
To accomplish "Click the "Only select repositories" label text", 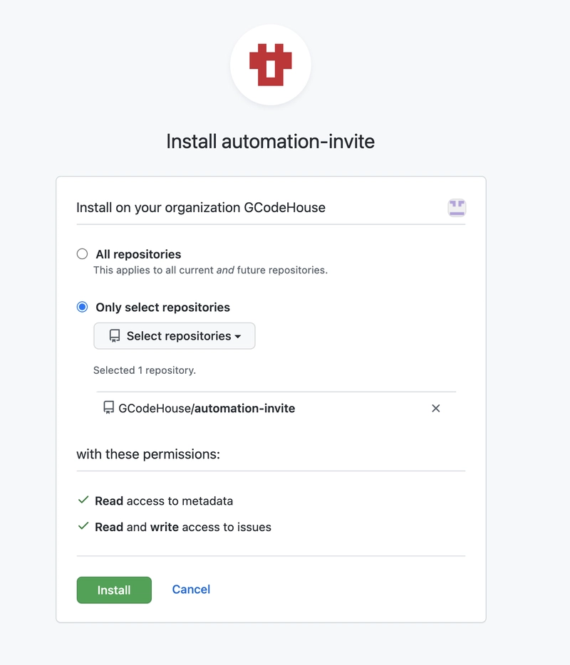I will (162, 308).
